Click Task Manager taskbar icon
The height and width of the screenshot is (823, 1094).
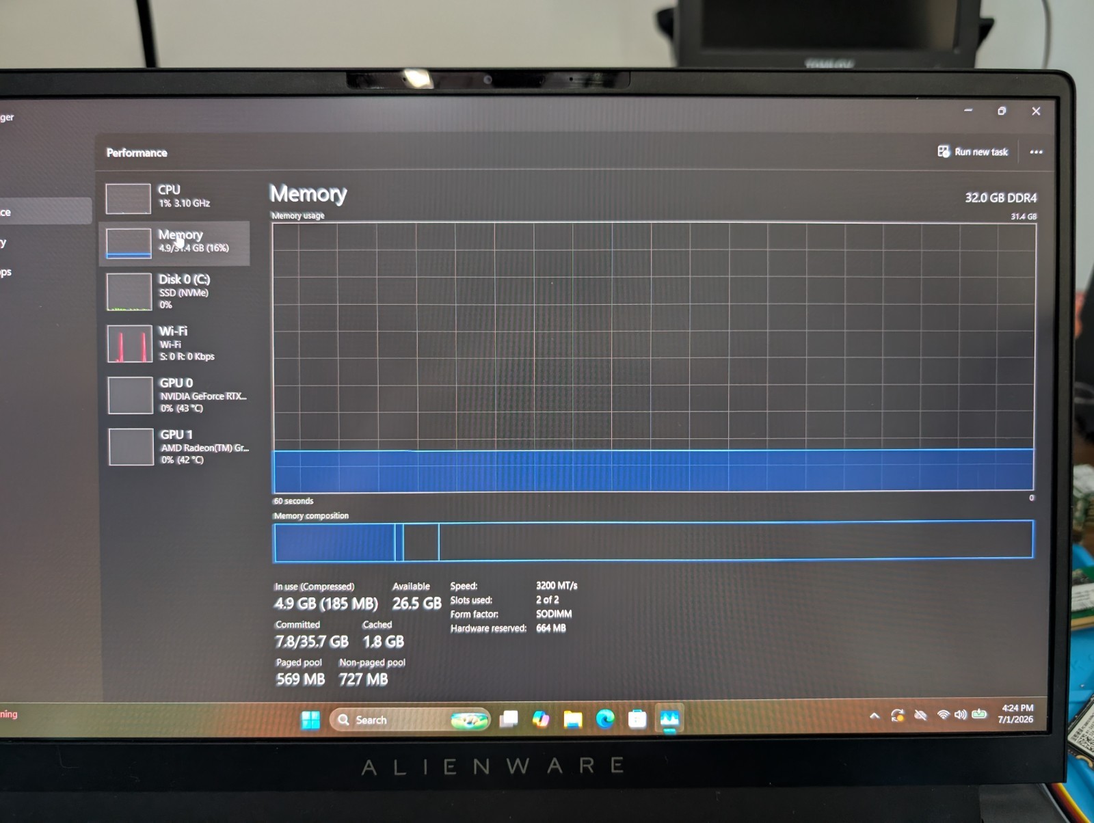pyautogui.click(x=669, y=719)
